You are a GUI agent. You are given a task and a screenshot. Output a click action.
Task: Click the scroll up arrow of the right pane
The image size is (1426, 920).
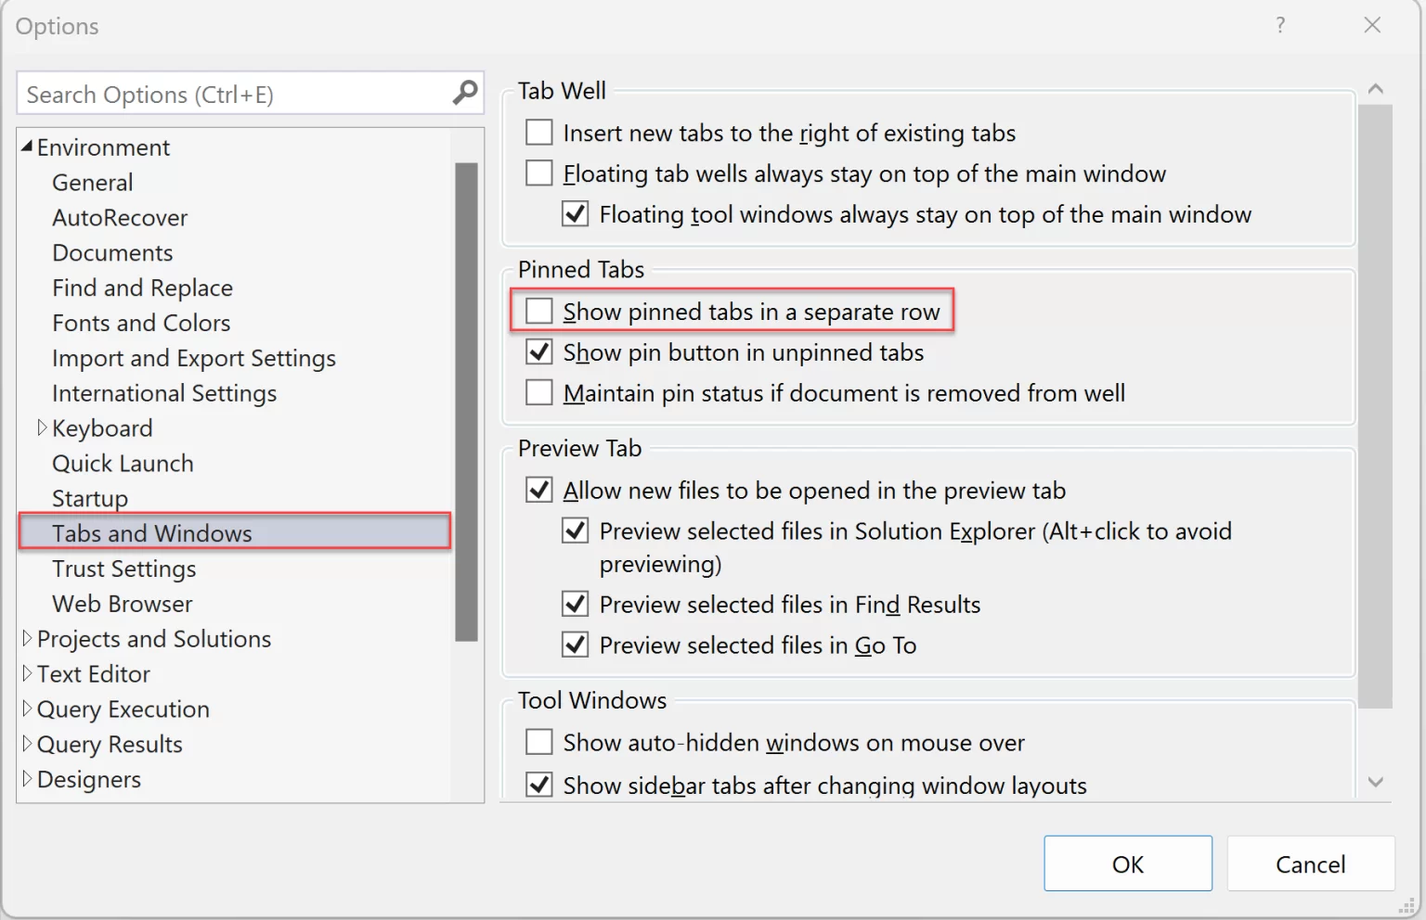coord(1376,88)
